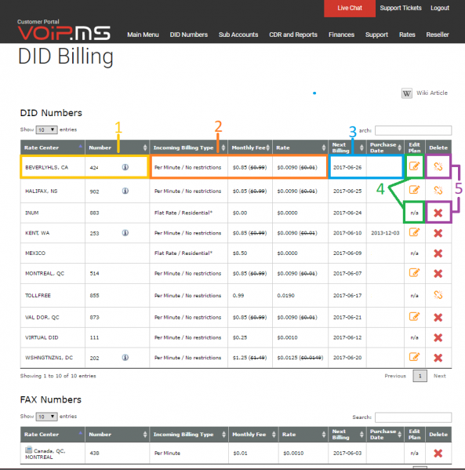465x470 pixels.
Task: Open Support Tickets link
Action: [401, 8]
